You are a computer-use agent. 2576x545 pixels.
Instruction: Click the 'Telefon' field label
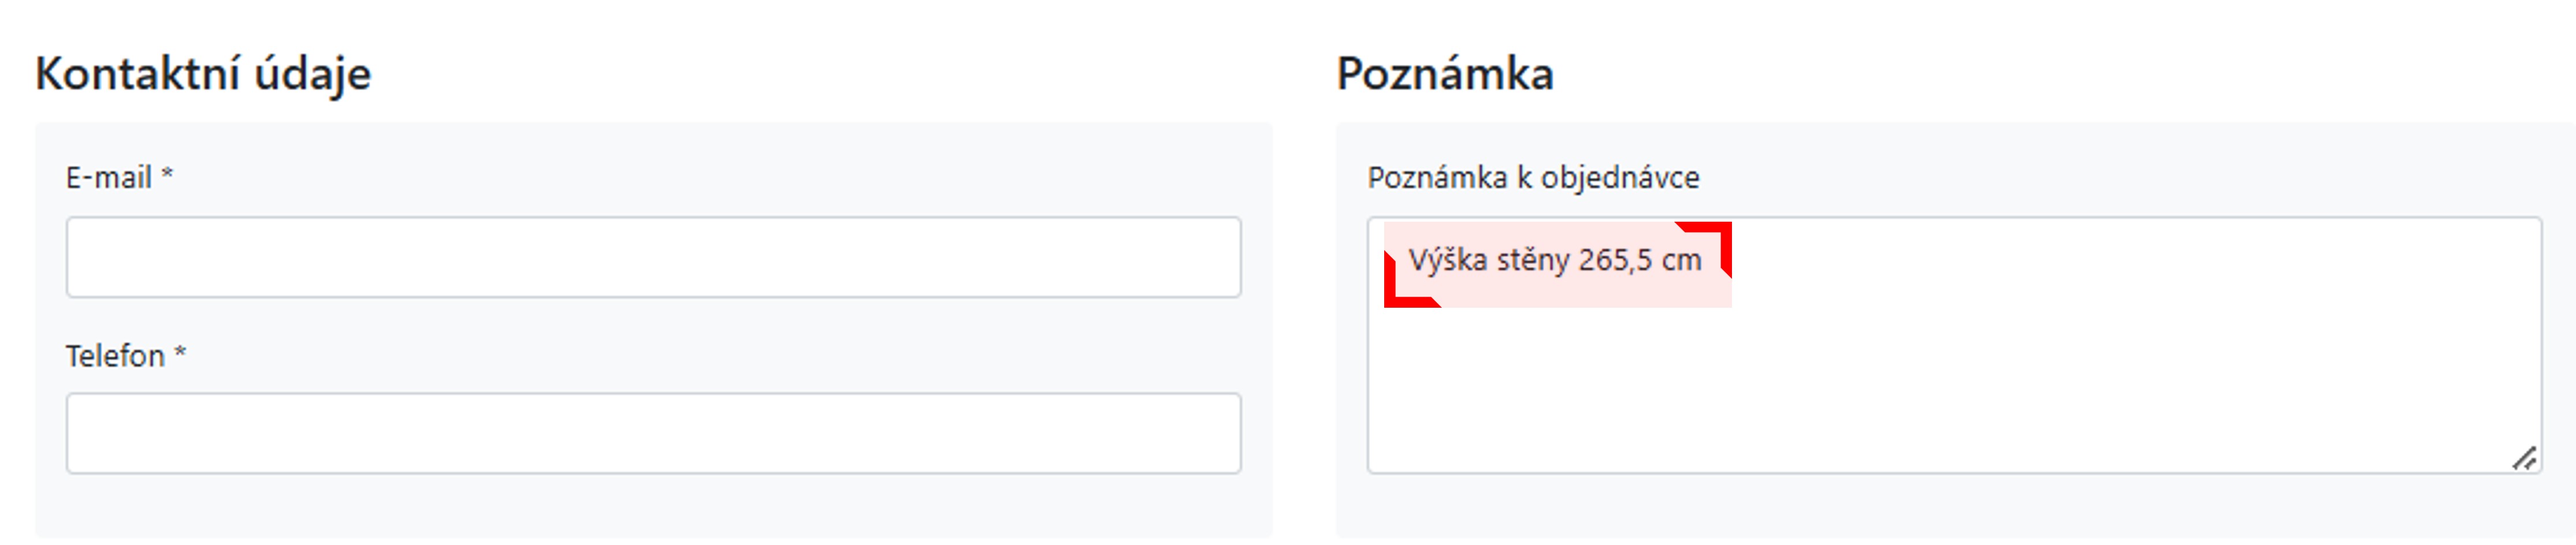(x=114, y=356)
